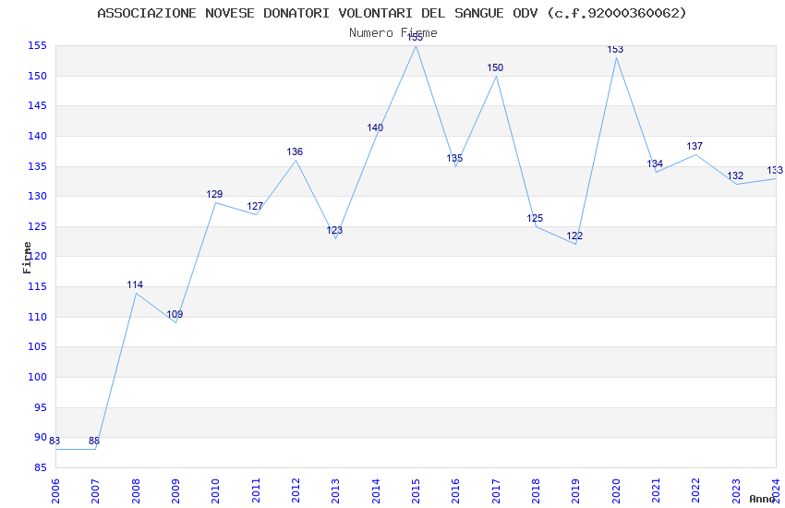Click the data label 136 for 2012
This screenshot has height=508, width=785.
pyautogui.click(x=295, y=151)
